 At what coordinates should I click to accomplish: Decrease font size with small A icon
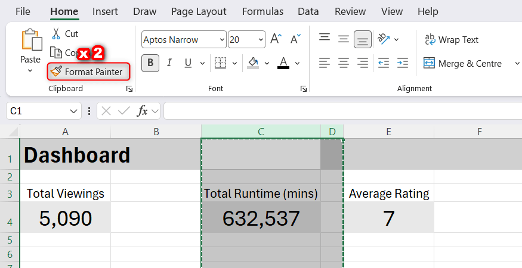(x=295, y=39)
